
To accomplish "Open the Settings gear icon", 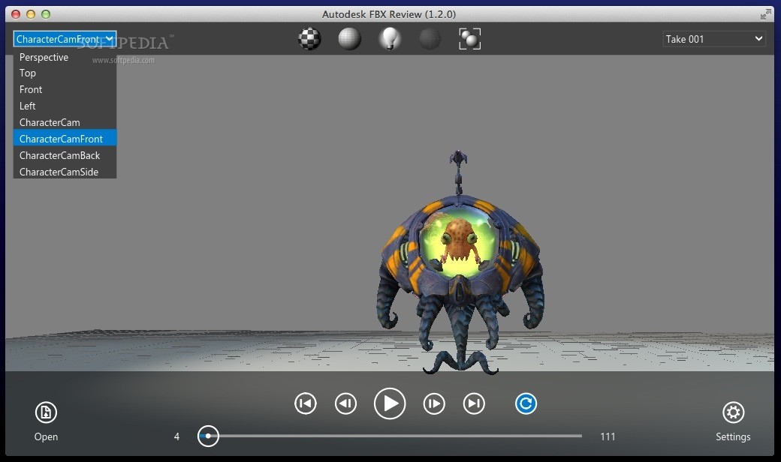I will (x=733, y=412).
